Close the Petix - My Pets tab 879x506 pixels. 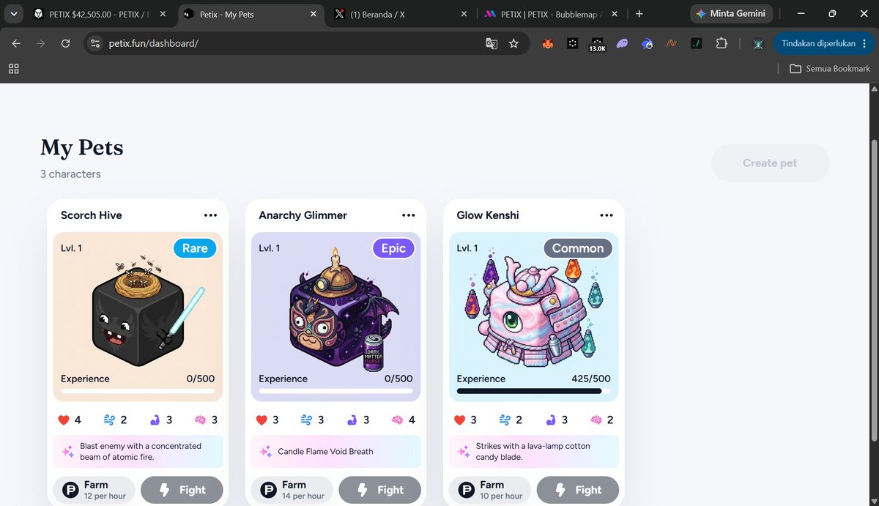coord(314,14)
